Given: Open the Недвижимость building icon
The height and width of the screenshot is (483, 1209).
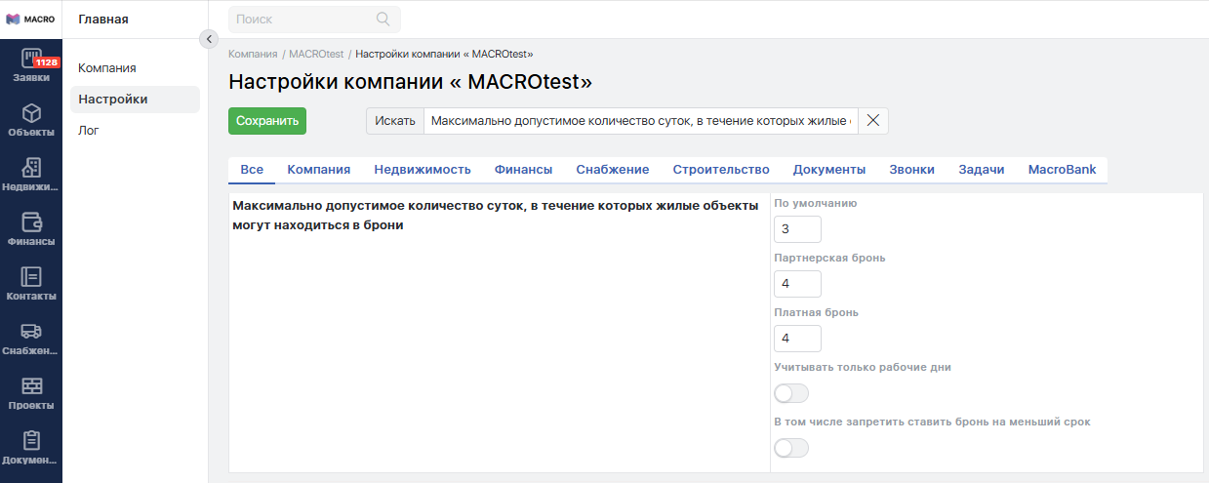Looking at the screenshot, I should coord(31,168).
